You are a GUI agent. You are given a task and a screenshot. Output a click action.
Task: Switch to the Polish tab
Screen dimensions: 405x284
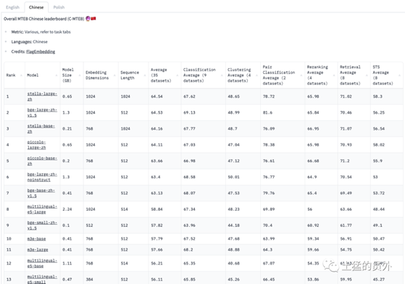59,7
